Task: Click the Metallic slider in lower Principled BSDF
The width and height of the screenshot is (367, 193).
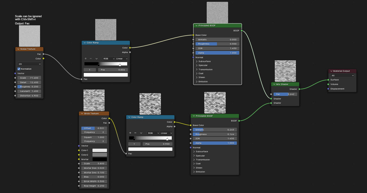Action: click(215, 130)
